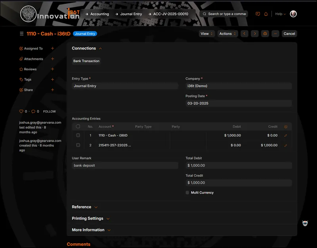Click the Total Debit field
Viewport: 317px width, 248px height.
click(x=239, y=165)
